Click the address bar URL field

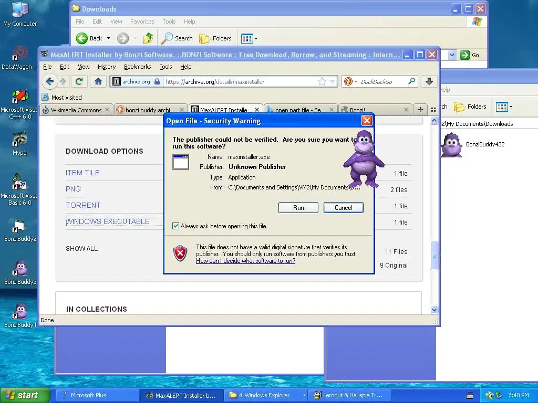point(240,81)
